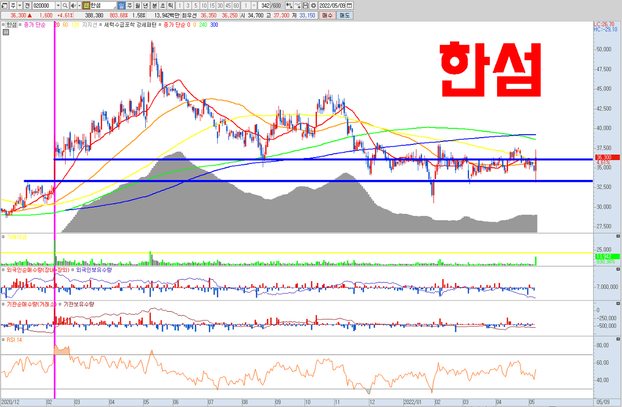This screenshot has width=622, height=407.
Task: Click the candle chart type icon
Action: tap(289, 5)
